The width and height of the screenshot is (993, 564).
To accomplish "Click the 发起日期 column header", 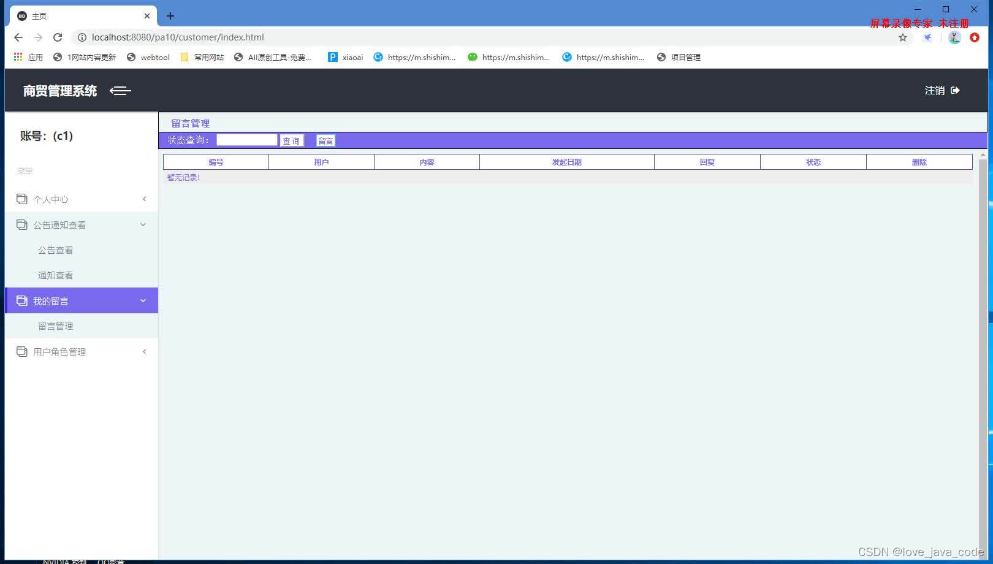I will tap(567, 162).
